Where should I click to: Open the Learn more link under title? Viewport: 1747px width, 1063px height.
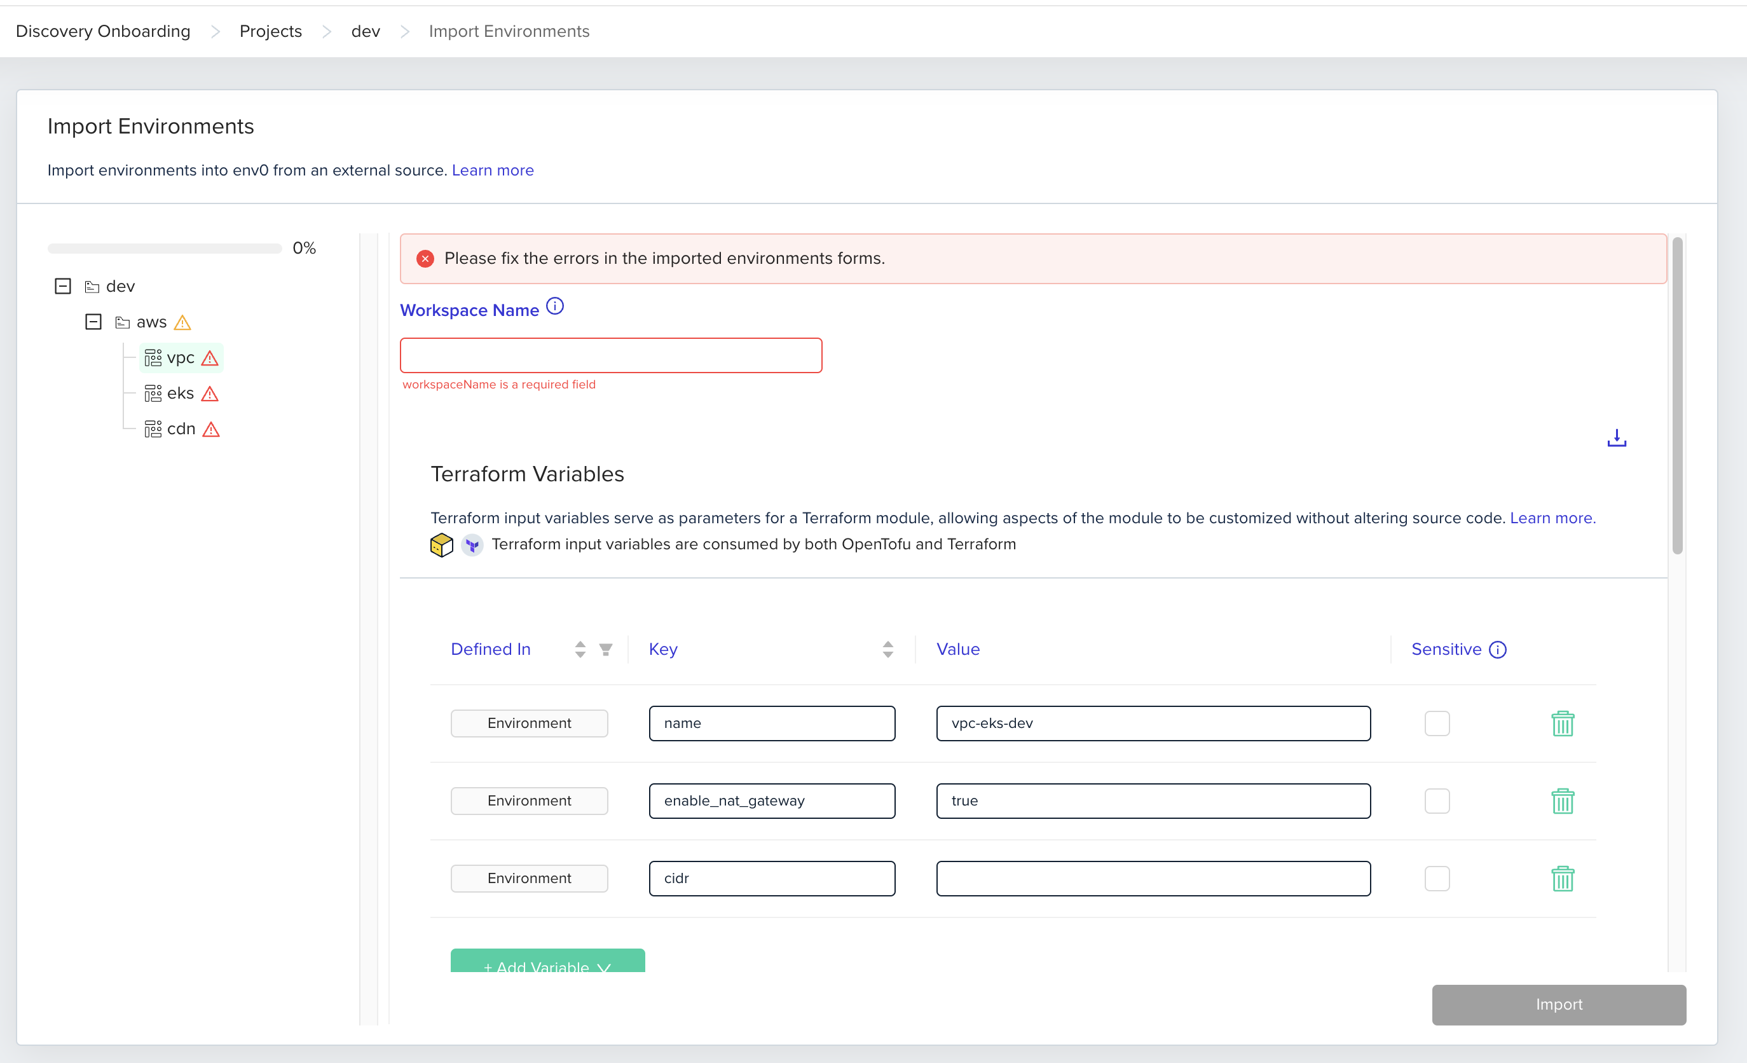[492, 170]
